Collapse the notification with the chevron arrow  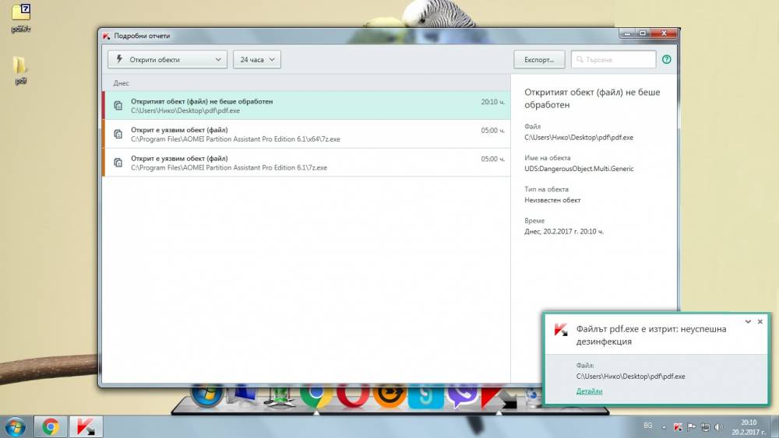pos(748,321)
